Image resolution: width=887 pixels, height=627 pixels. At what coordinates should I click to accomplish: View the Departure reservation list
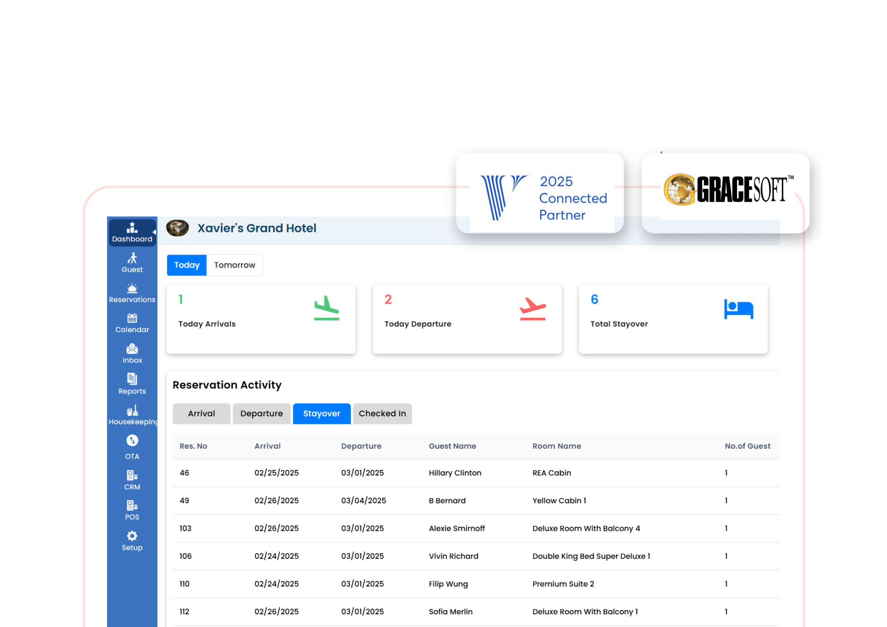pyautogui.click(x=261, y=413)
